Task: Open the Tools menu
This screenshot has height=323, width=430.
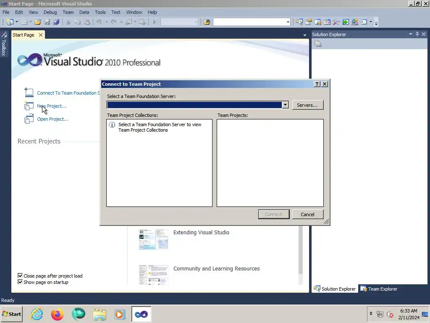Action: pos(100,12)
